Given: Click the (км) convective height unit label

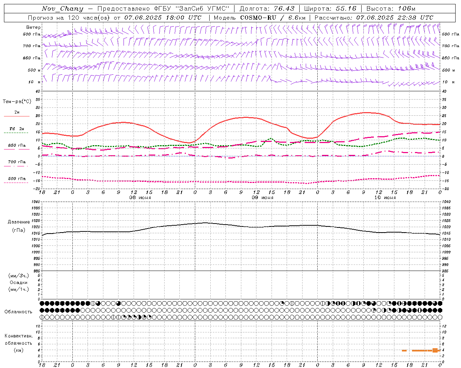Looking at the screenshot, I should click(x=18, y=350).
